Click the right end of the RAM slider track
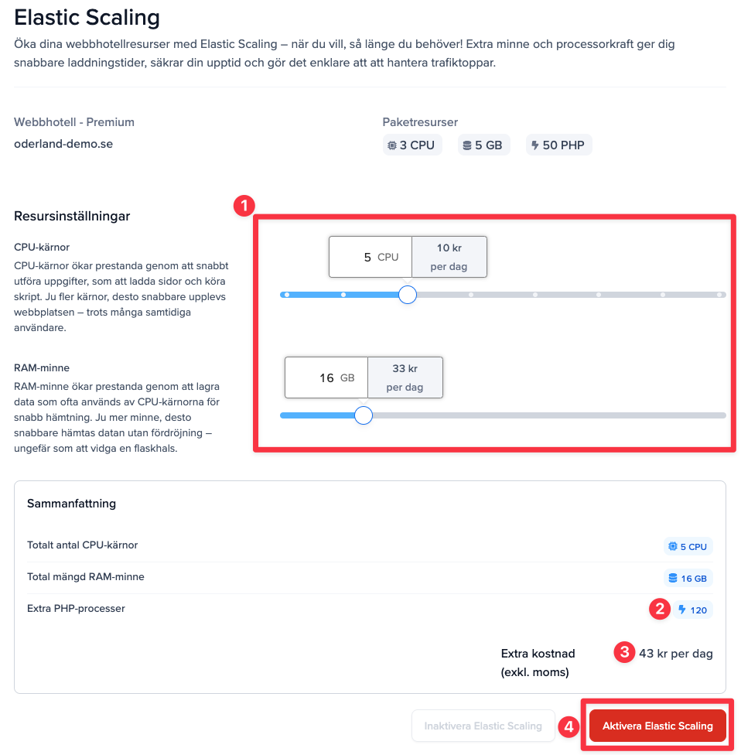 [722, 415]
